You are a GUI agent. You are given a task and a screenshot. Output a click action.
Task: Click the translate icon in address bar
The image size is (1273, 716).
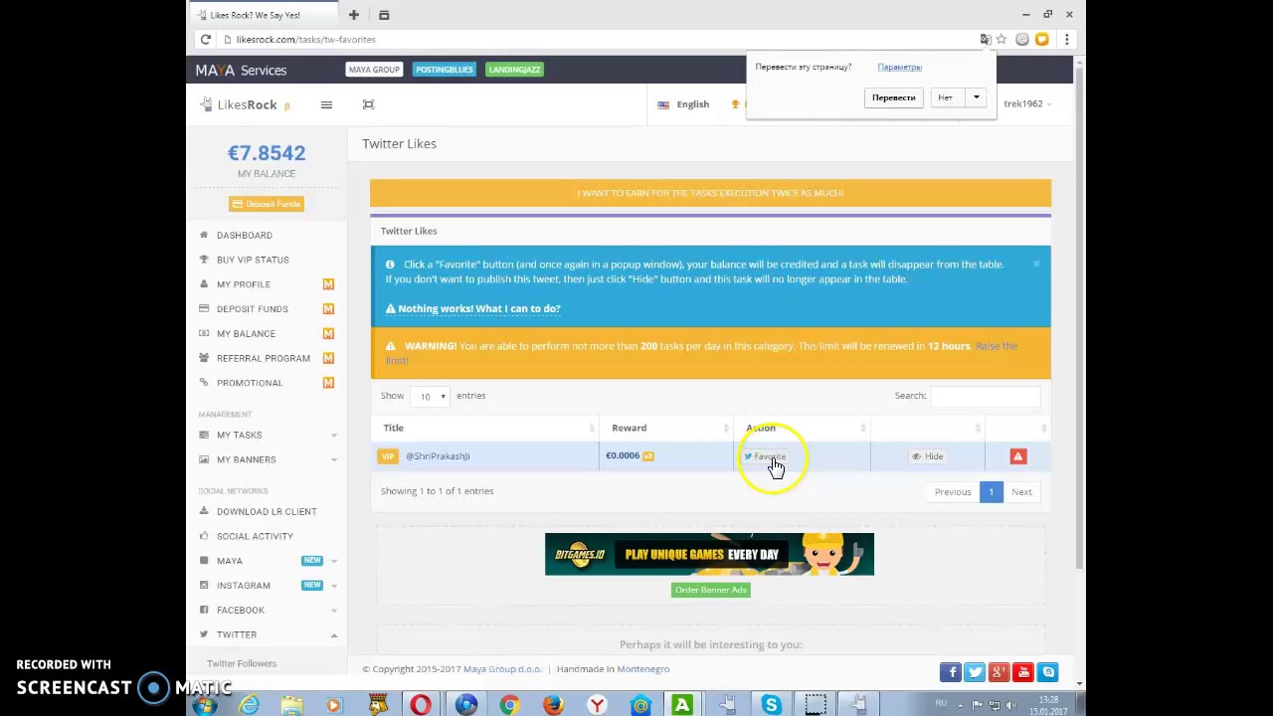(985, 40)
